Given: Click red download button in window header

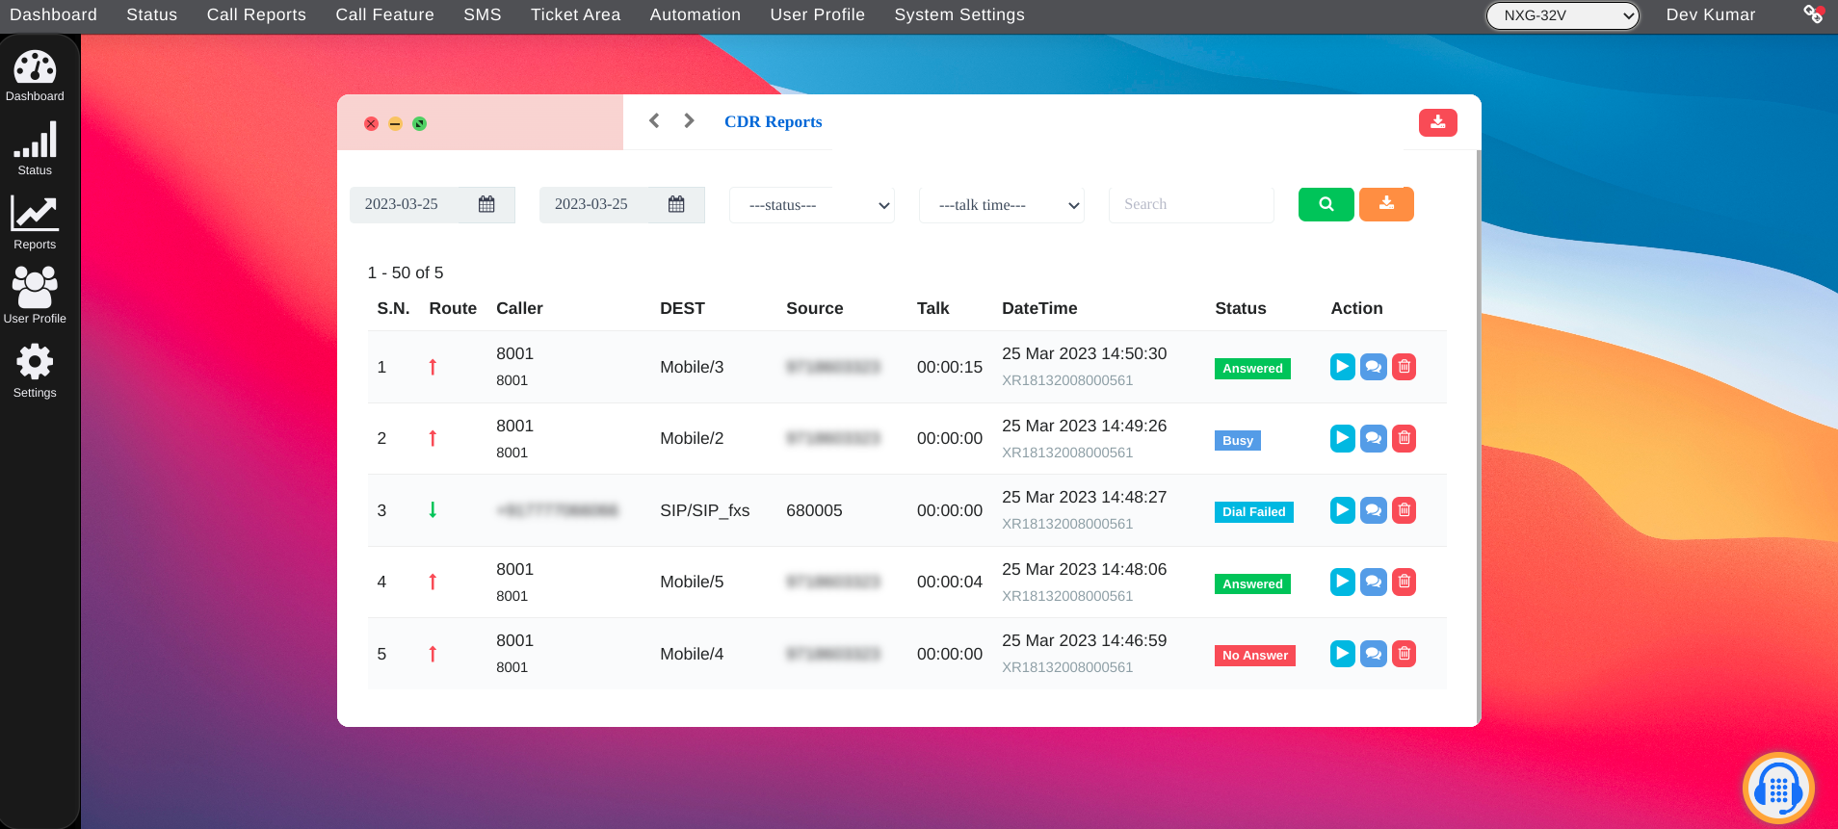Looking at the screenshot, I should [1437, 122].
